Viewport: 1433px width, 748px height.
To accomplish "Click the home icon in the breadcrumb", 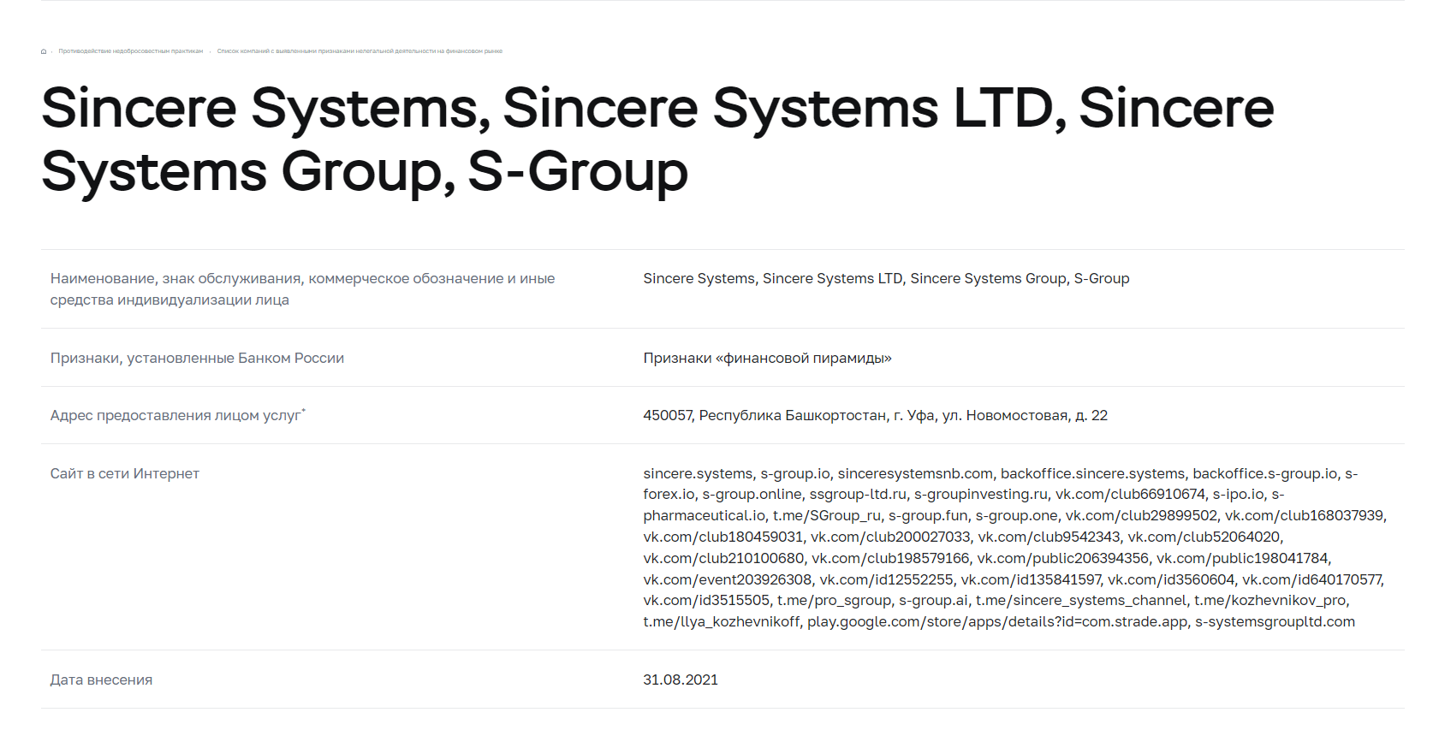I will pos(44,51).
